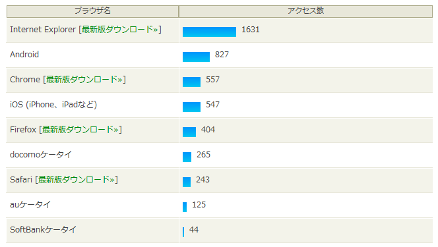This screenshot has width=438, height=247.
Task: Click the Chrome access bar
Action: click(191, 82)
